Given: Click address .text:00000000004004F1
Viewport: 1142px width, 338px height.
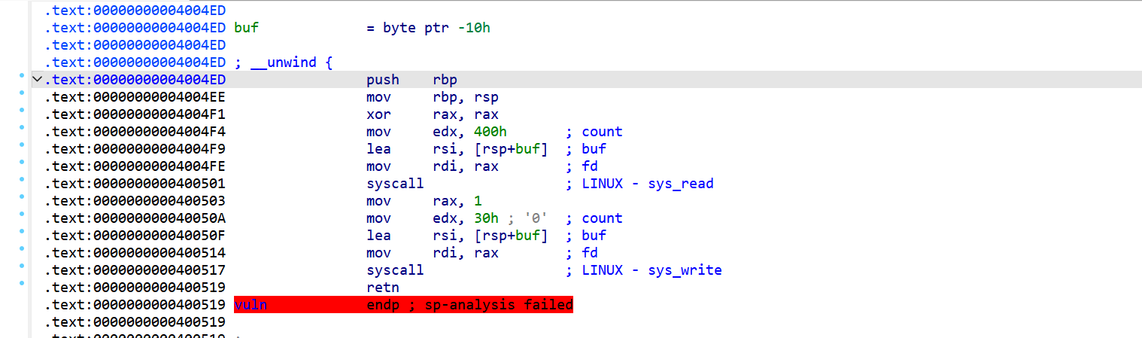Looking at the screenshot, I should (135, 114).
